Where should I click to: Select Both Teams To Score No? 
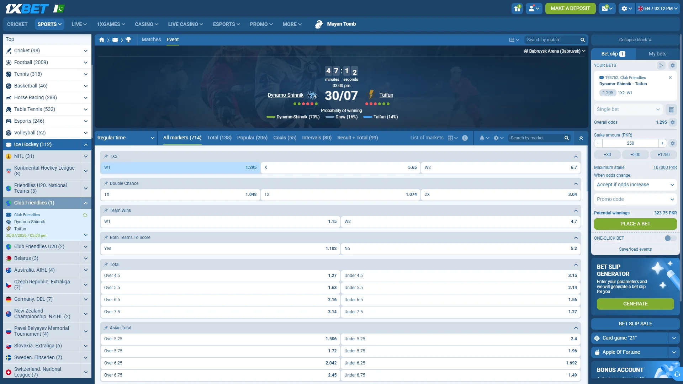coord(461,249)
